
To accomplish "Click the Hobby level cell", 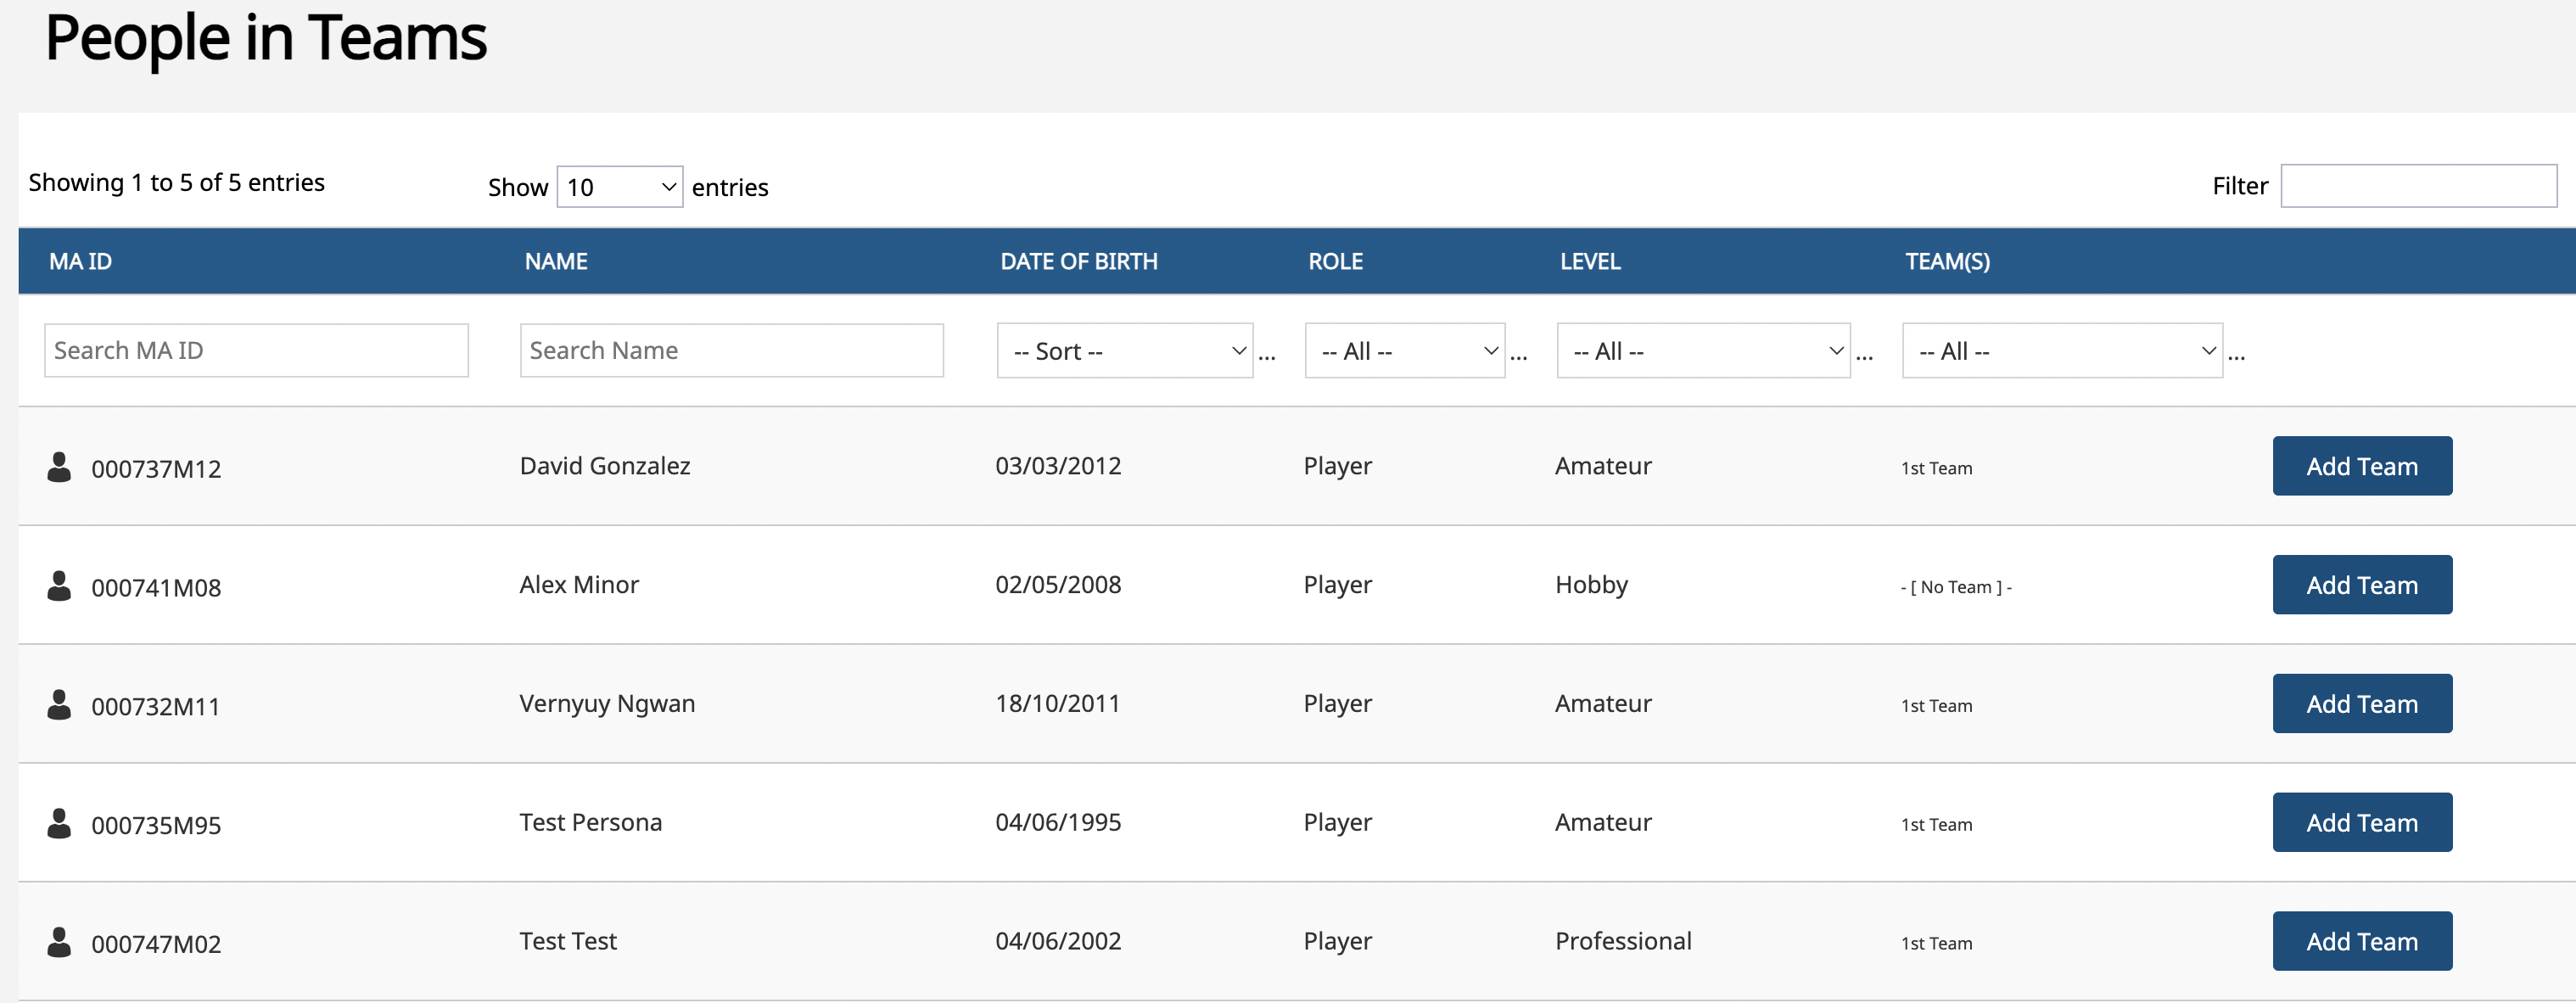I will pyautogui.click(x=1591, y=586).
